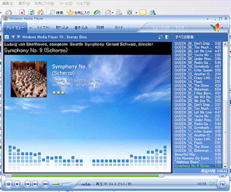Select QUEEN_08 Under Pres.. lasting 3:57
The width and height of the screenshot is (231, 192).
[x=198, y=120]
